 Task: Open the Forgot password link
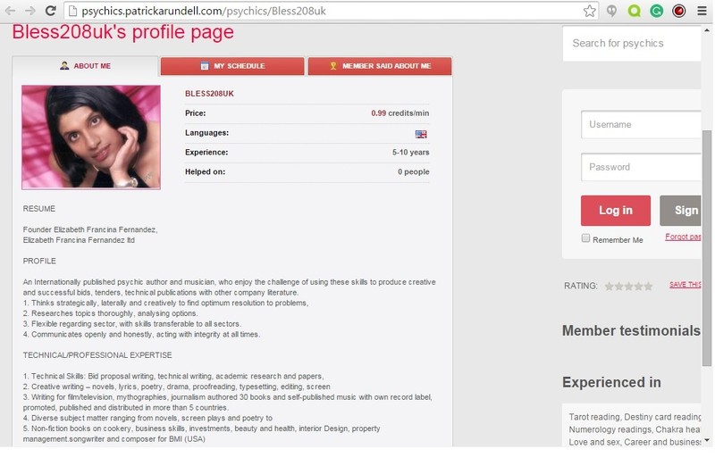click(x=683, y=237)
